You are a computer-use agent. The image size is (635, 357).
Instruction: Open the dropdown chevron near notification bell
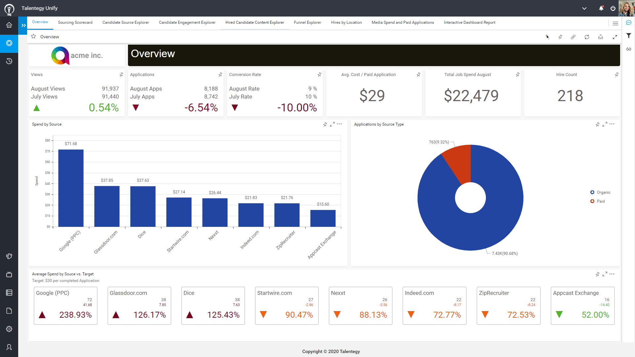point(584,8)
